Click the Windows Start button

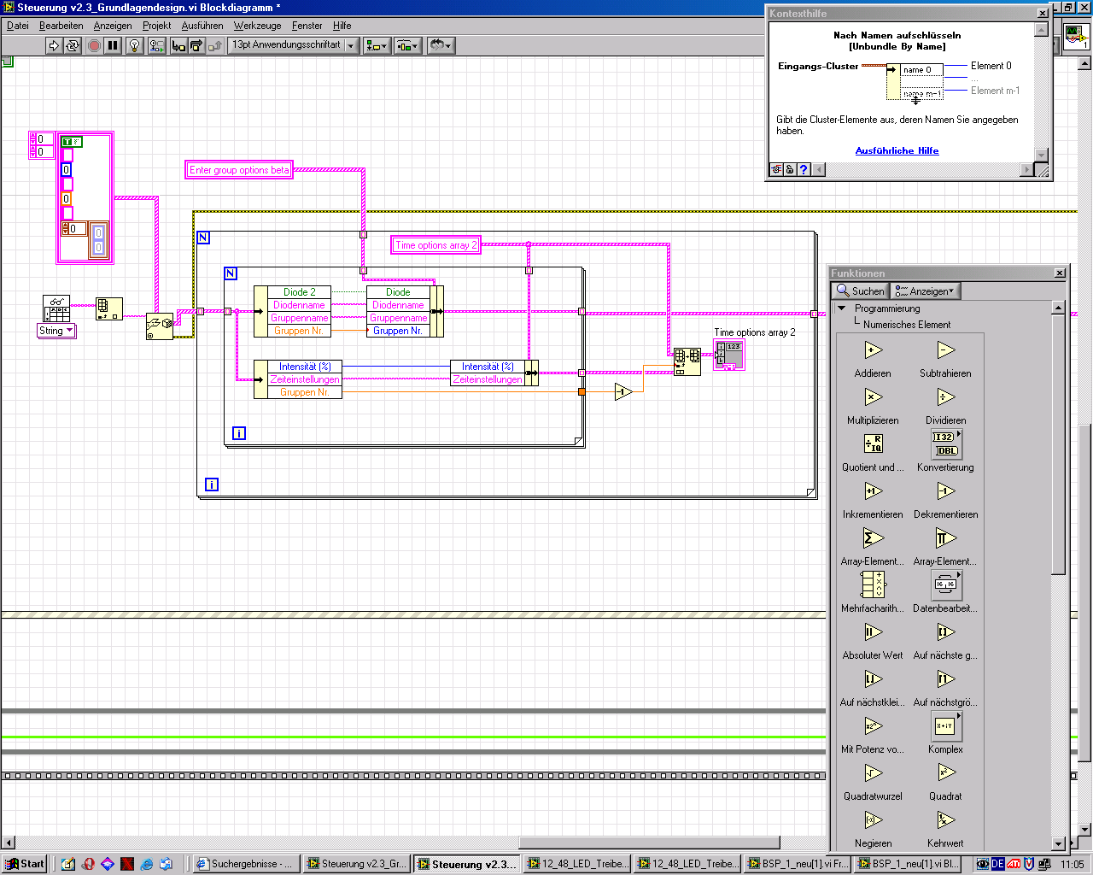(25, 864)
